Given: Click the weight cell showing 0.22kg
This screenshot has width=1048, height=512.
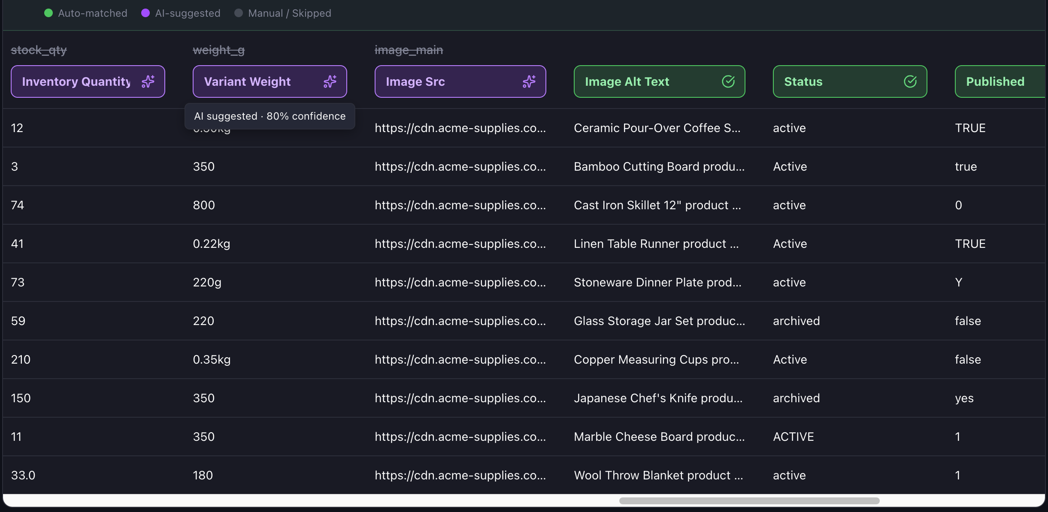Looking at the screenshot, I should tap(212, 244).
